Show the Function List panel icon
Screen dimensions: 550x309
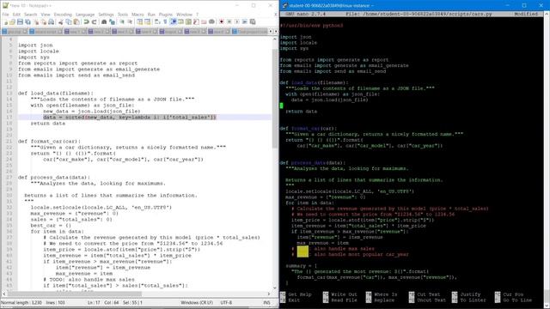[196, 21]
